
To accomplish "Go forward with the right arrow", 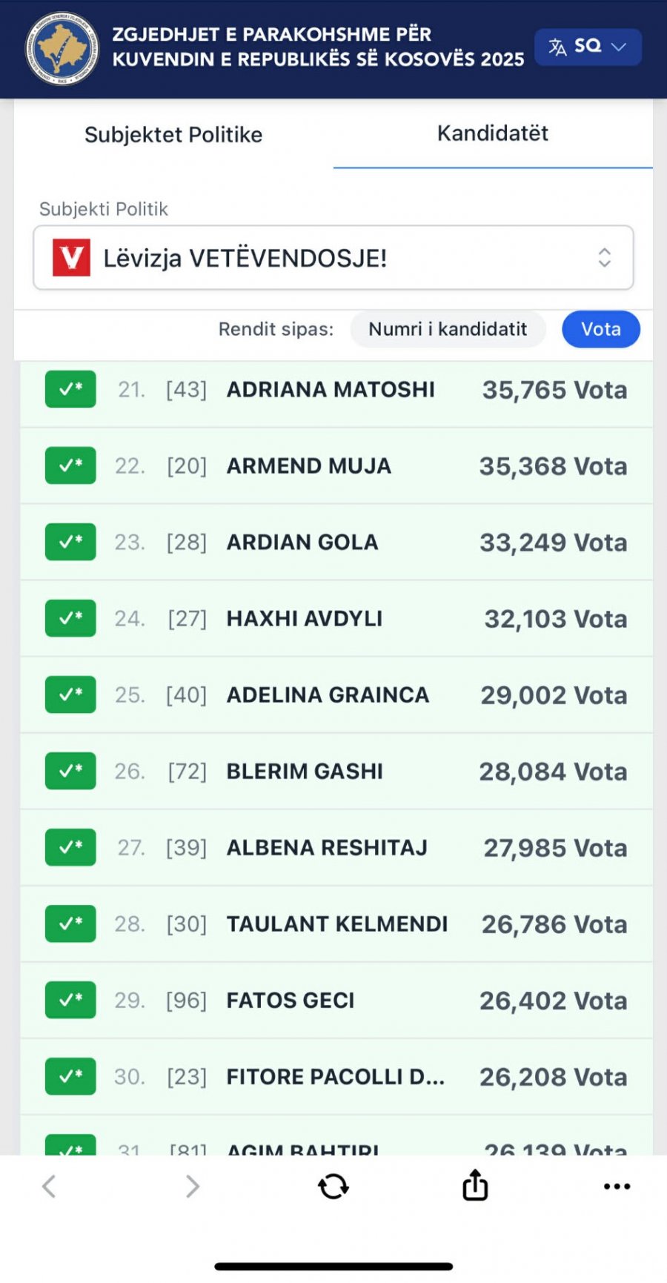I will (192, 1186).
